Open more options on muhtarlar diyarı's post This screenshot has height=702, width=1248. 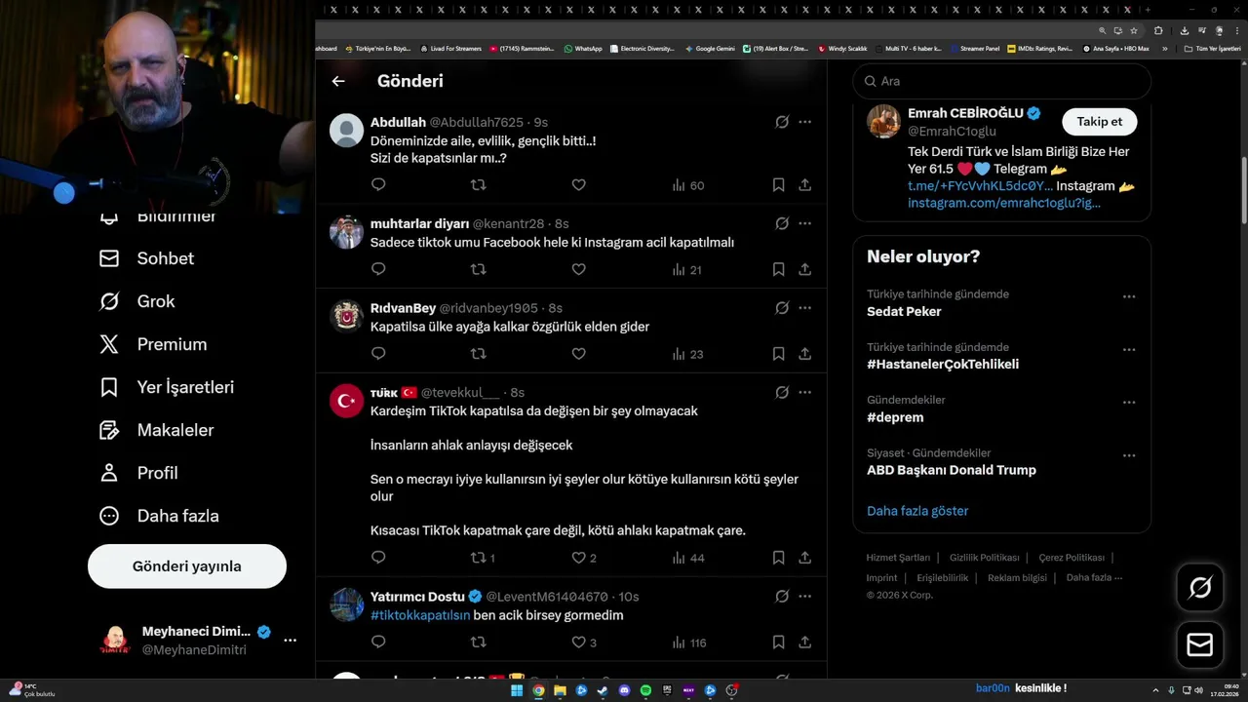click(x=805, y=223)
